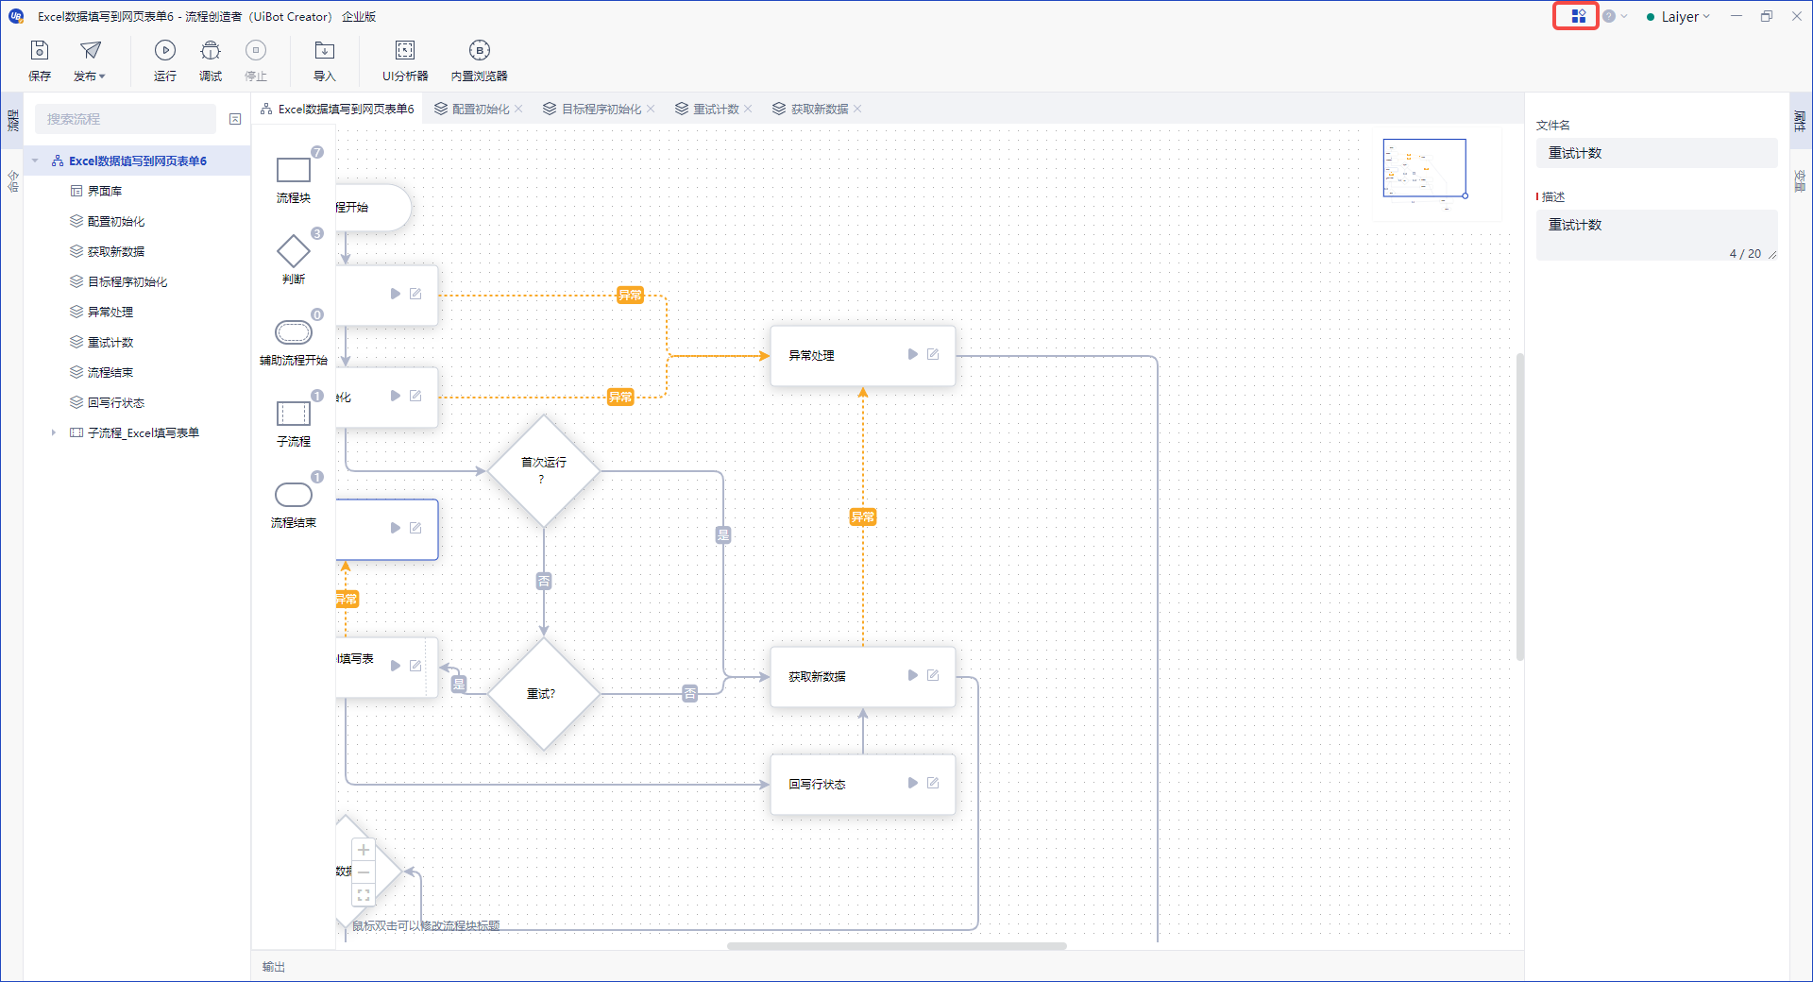Expand the 子流程_Excel填写表单 tree node
Screen dimensions: 1813x982
[53, 432]
